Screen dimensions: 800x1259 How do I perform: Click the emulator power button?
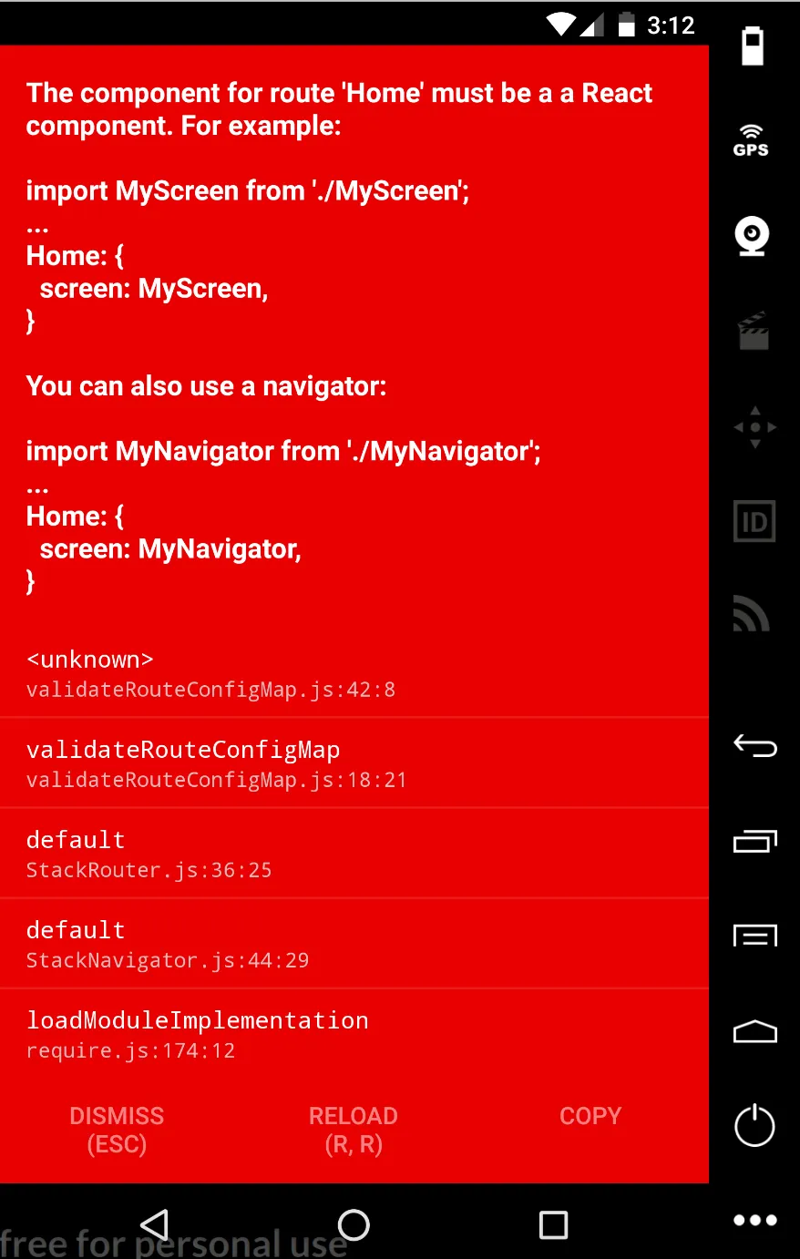click(754, 1126)
